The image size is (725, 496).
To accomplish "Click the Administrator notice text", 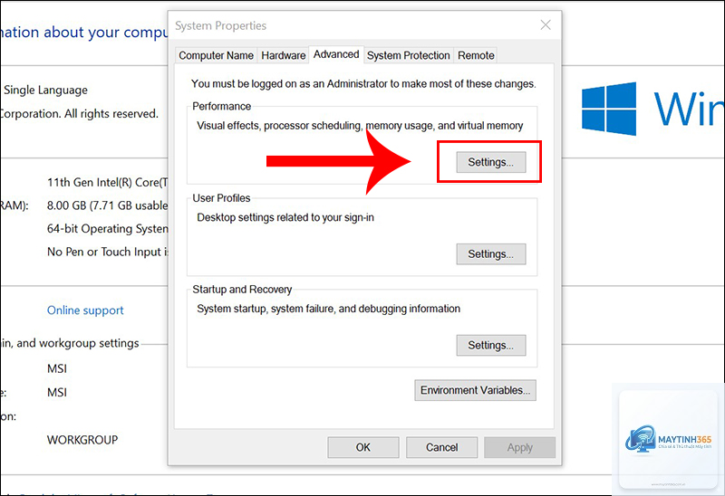I will point(363,84).
